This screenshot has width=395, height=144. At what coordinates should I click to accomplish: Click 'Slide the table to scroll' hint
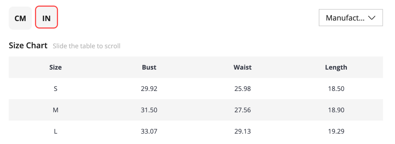[x=87, y=46]
